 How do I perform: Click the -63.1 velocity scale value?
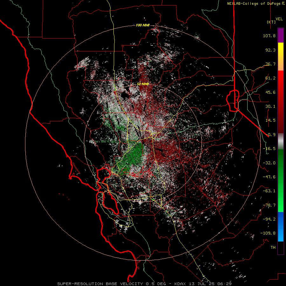tap(269, 191)
